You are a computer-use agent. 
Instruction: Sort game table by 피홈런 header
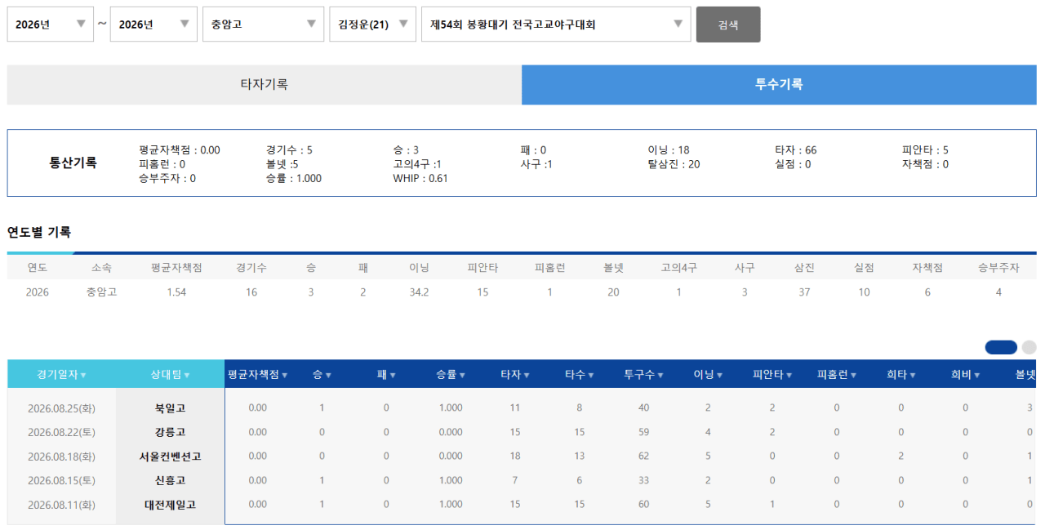tap(837, 374)
